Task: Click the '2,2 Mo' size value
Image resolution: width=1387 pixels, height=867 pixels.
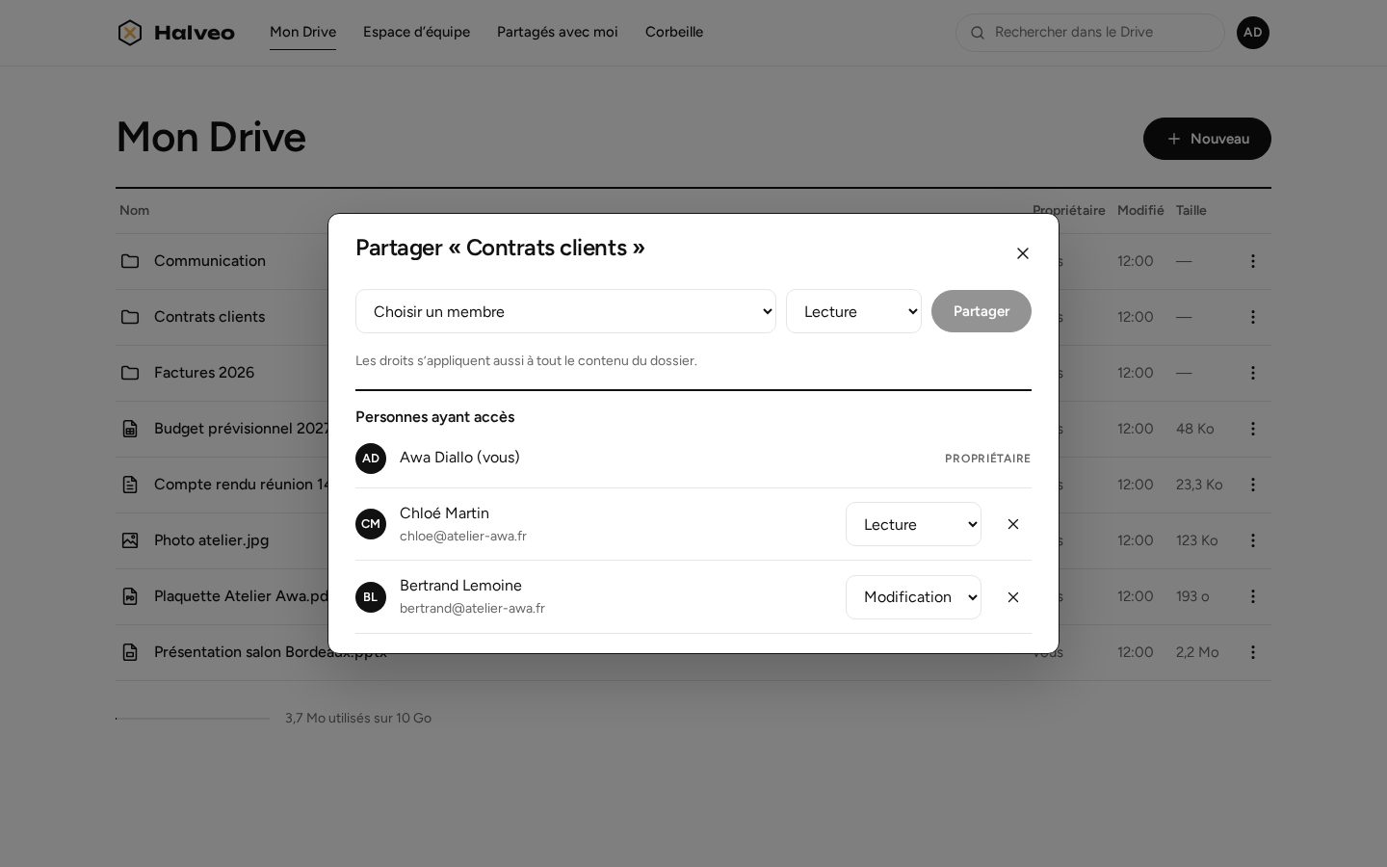Action: tap(1197, 652)
